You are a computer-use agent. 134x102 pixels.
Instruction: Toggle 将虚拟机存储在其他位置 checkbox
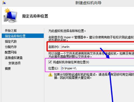tap(50, 62)
